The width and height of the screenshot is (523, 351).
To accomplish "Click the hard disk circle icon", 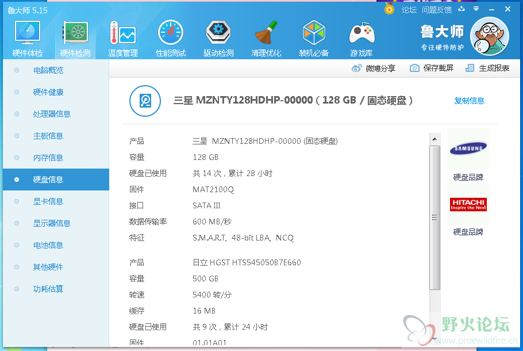I will click(145, 101).
